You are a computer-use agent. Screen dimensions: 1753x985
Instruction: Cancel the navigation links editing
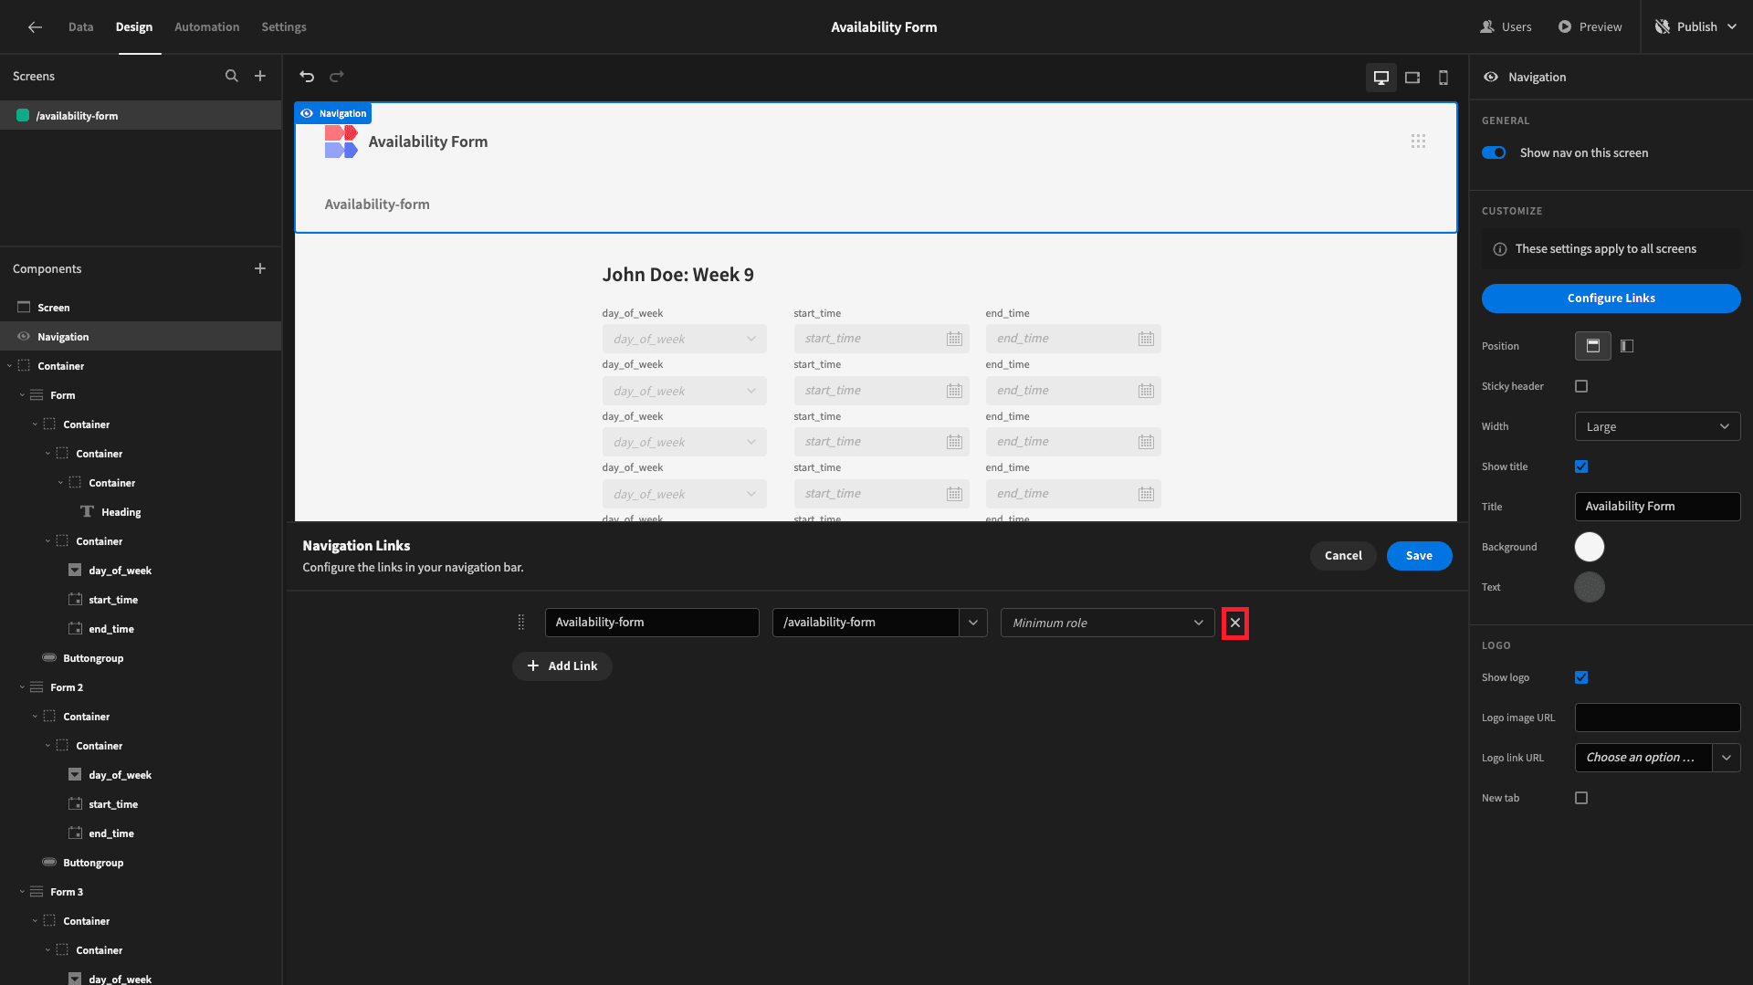[x=1343, y=556]
